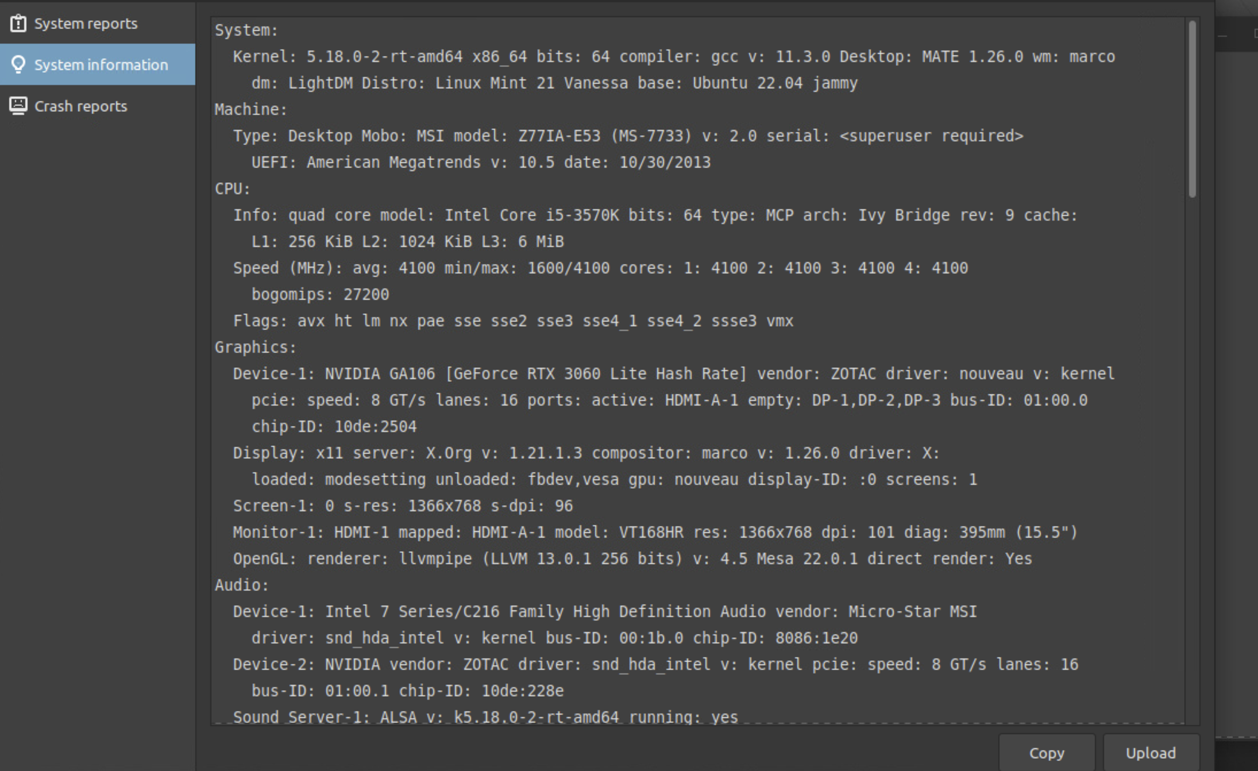Place cursor on the "Machine:" heading
This screenshot has height=771, width=1258.
click(250, 110)
